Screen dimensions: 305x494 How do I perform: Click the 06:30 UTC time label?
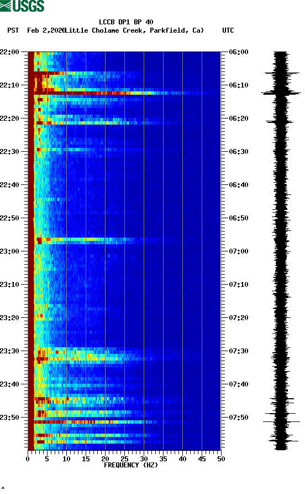[239, 152]
